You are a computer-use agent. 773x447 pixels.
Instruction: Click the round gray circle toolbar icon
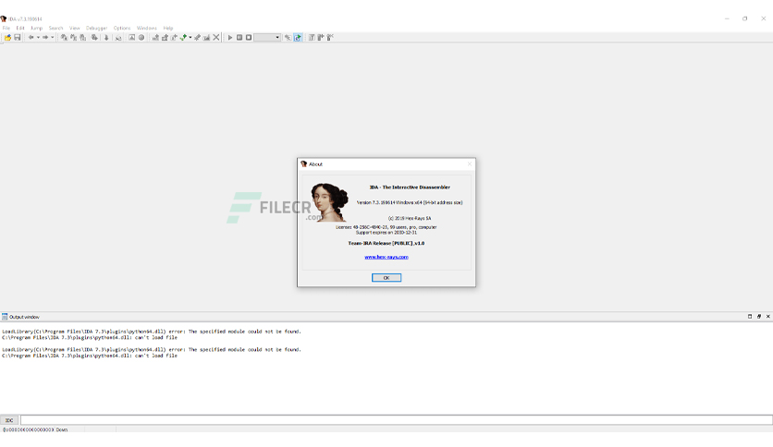(x=141, y=38)
